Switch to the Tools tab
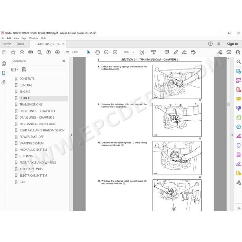242x242 pixels. pos(20,44)
